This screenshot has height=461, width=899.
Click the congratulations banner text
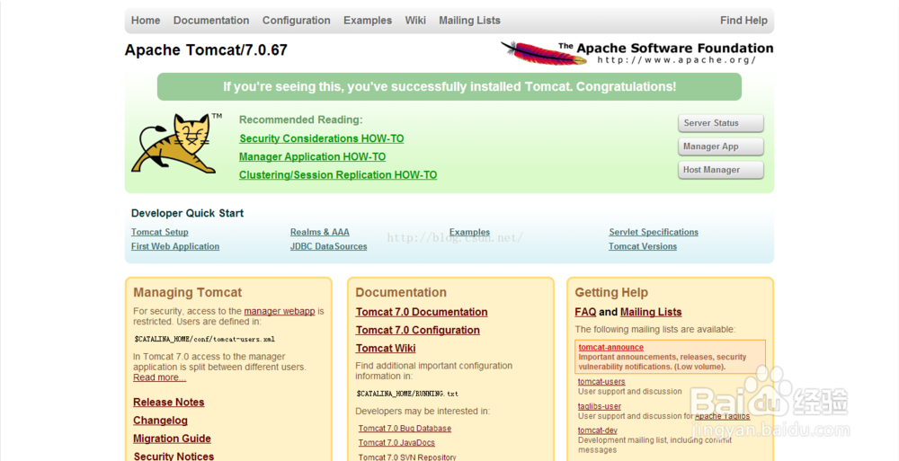(449, 86)
